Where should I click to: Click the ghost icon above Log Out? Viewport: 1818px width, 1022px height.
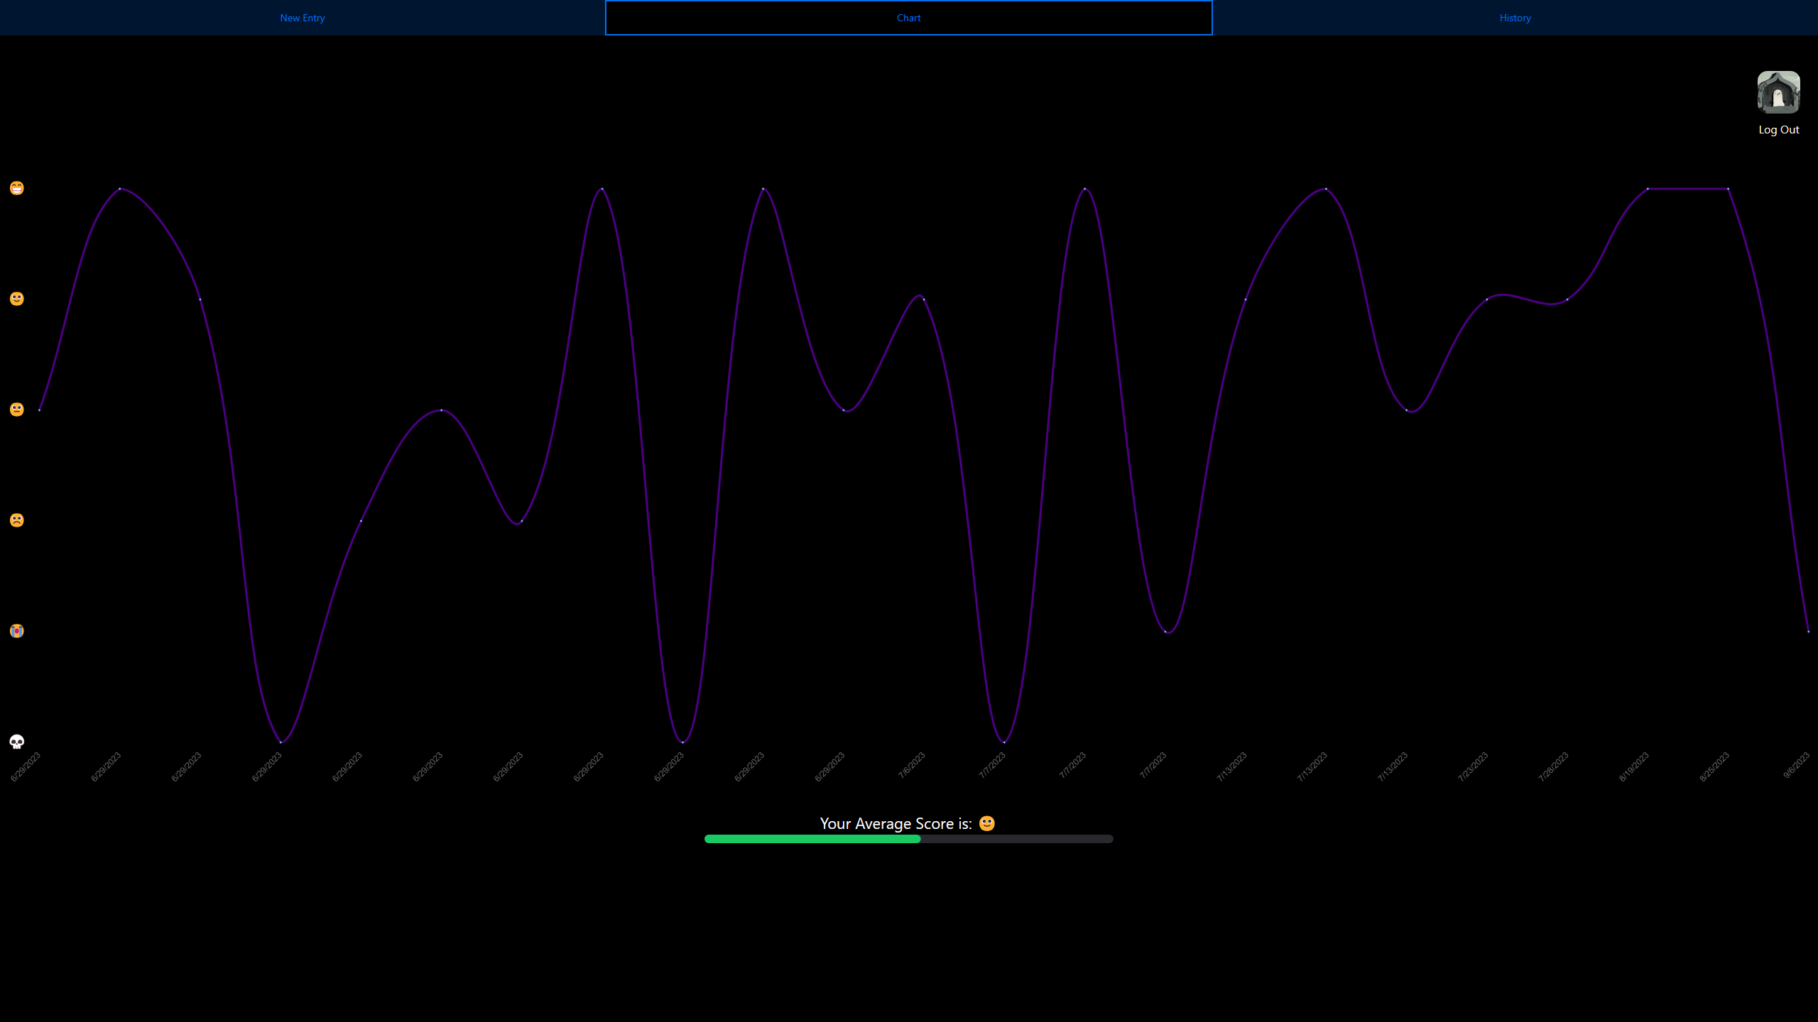(x=1778, y=92)
